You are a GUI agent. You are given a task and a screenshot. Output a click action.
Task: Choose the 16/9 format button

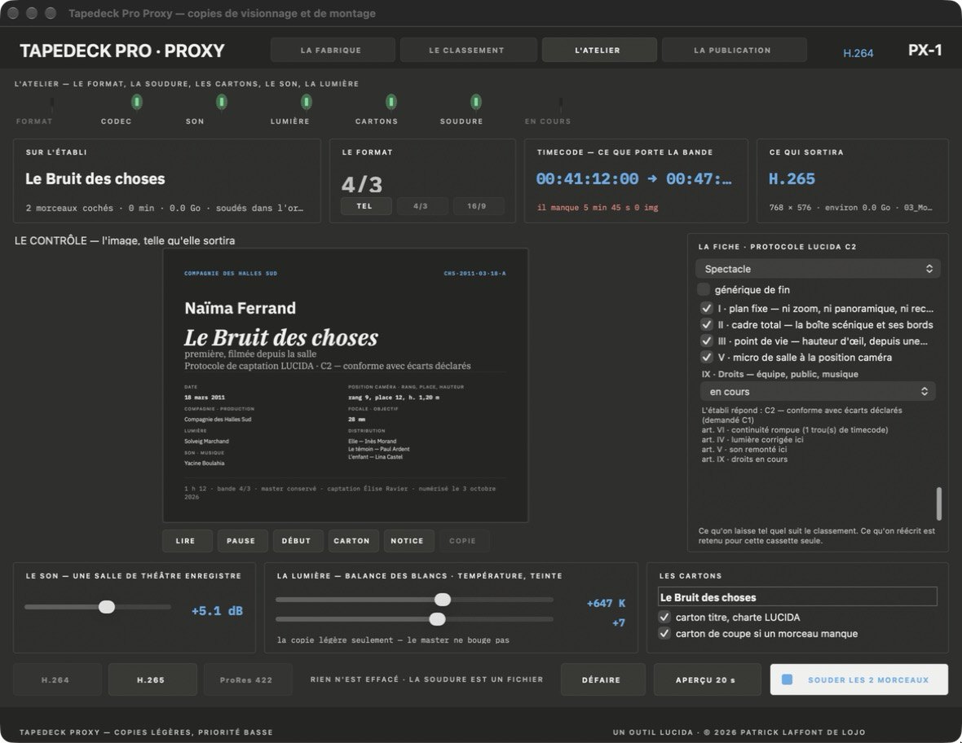(478, 206)
